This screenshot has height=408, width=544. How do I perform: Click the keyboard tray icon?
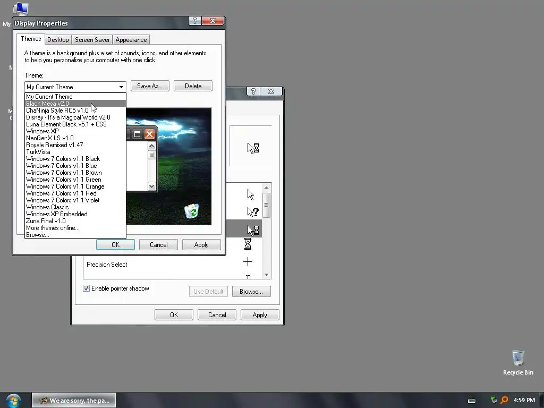tap(472, 401)
